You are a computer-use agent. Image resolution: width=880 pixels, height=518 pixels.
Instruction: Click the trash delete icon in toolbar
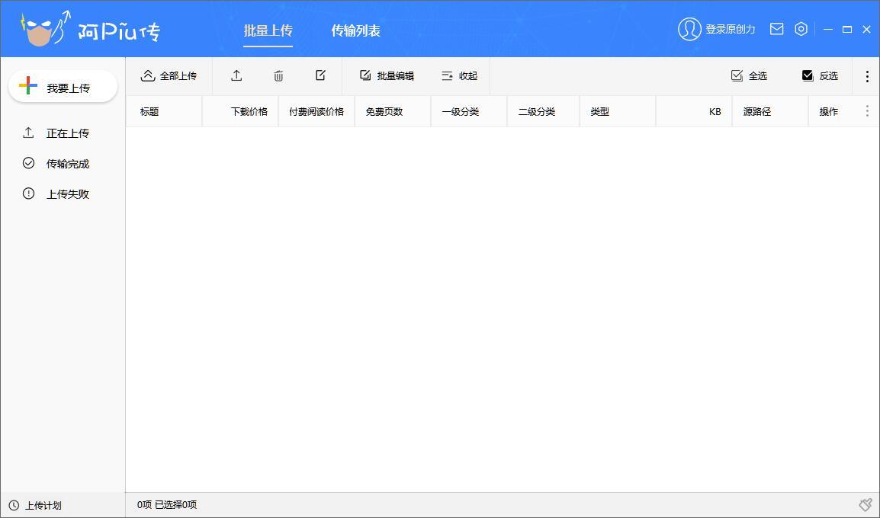278,75
